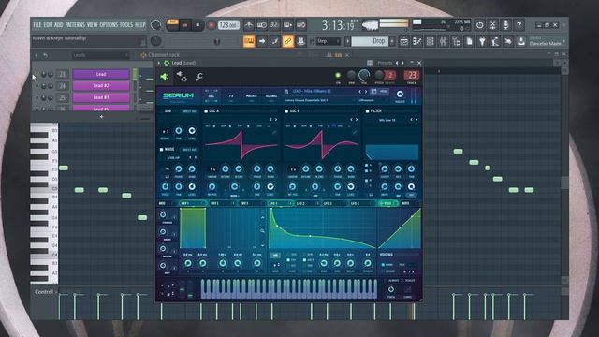Click the pause/play transport button
This screenshot has width=599, height=337.
click(x=185, y=25)
